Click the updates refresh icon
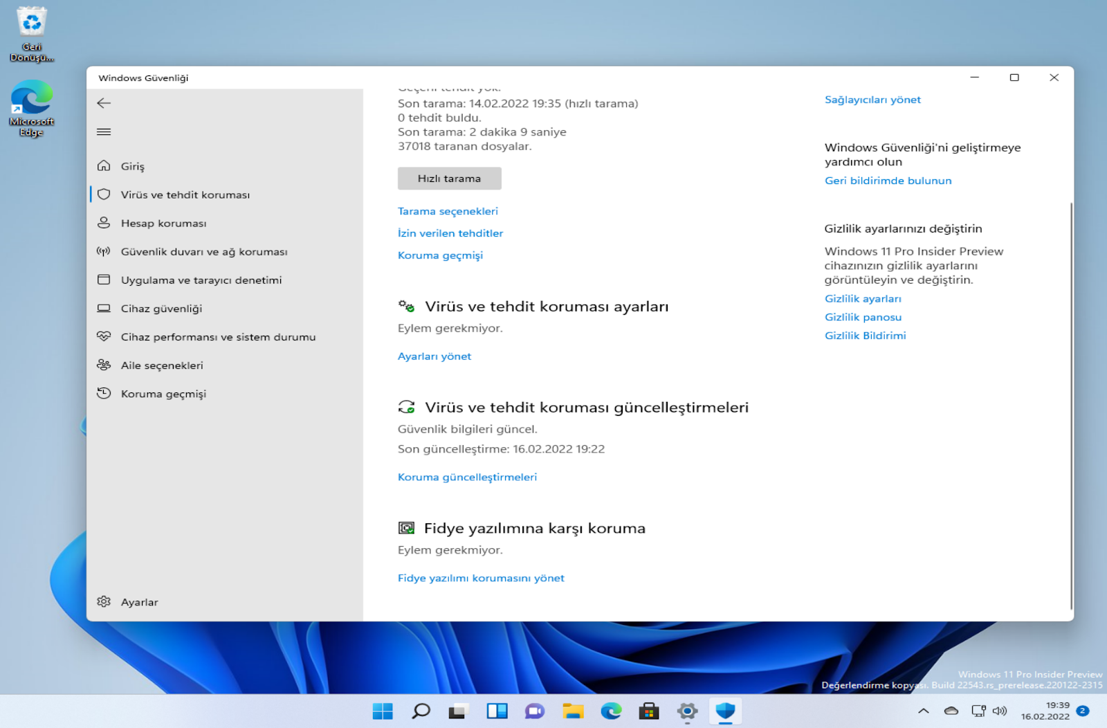The width and height of the screenshot is (1107, 728). 406,407
